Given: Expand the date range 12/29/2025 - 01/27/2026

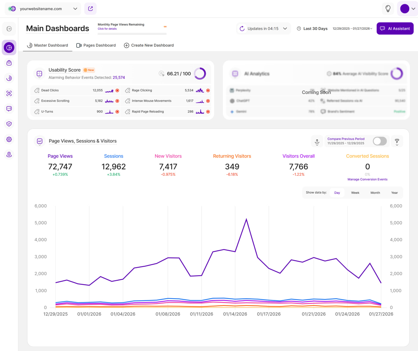Looking at the screenshot, I should coord(352,29).
